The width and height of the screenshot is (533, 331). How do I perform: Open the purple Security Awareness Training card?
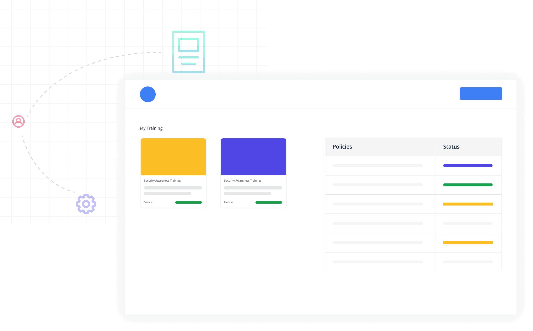[253, 173]
